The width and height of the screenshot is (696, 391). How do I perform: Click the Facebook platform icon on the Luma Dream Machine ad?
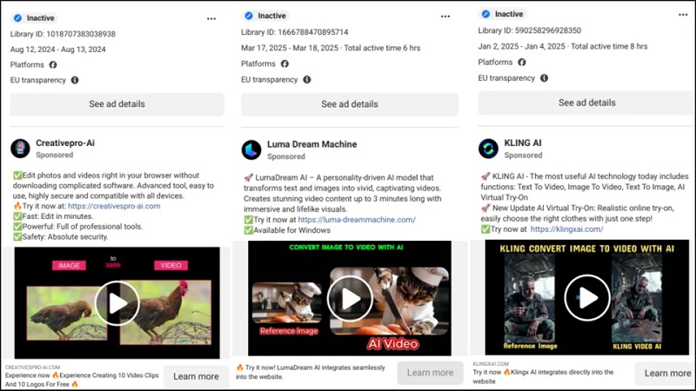284,63
